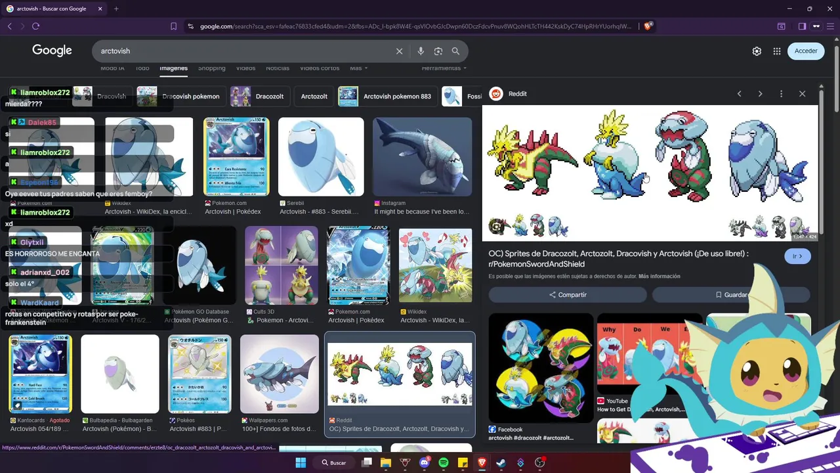Click the results page vertical scrollbar

(835, 79)
